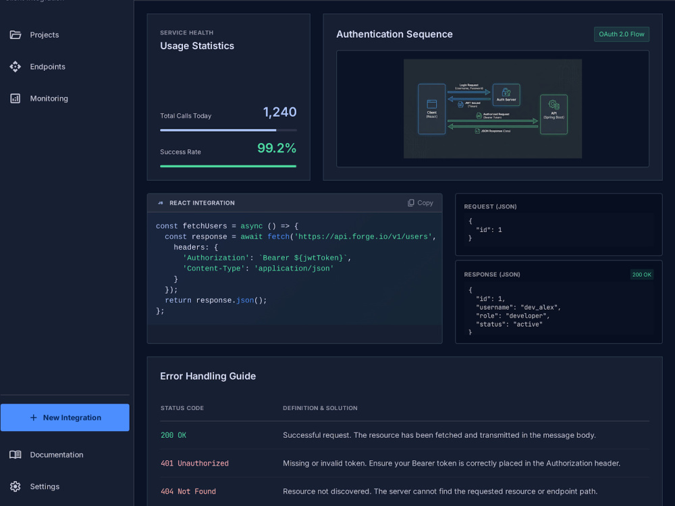Select the 404 Not Found status code

tap(188, 491)
